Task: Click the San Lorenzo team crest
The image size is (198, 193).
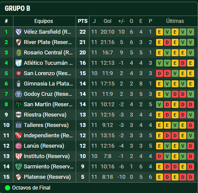Action: 19,73
